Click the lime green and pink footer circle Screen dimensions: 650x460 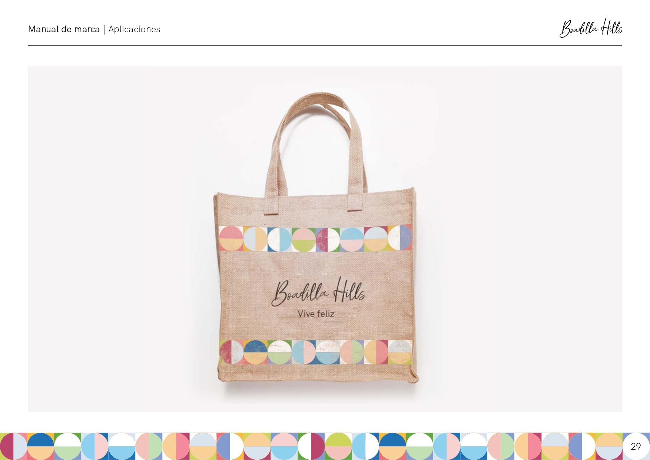[338, 446]
